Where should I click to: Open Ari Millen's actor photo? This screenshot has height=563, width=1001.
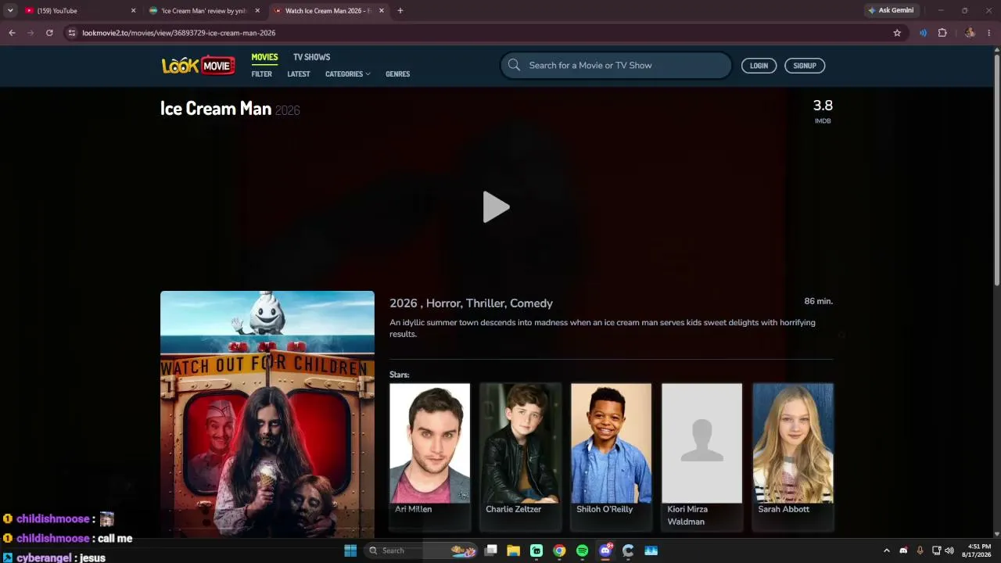point(430,443)
